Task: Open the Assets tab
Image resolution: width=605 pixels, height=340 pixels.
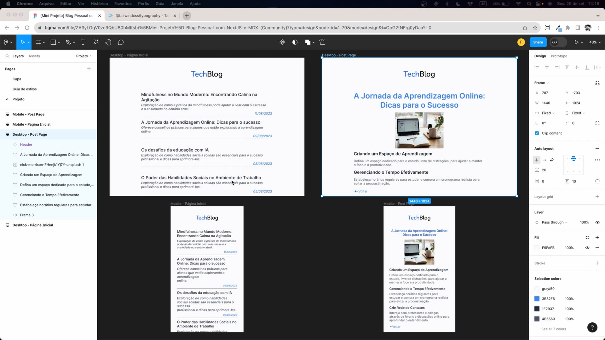Action: point(34,56)
